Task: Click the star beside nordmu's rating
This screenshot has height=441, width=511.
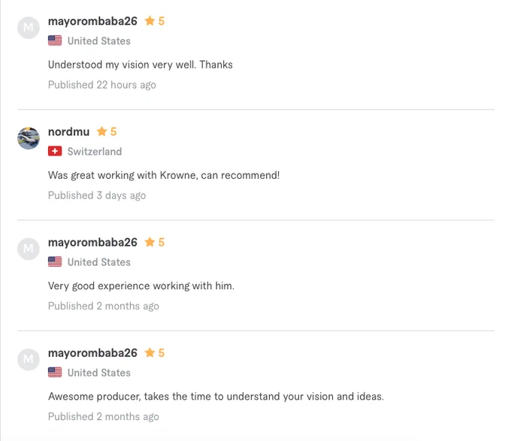Action: [101, 131]
